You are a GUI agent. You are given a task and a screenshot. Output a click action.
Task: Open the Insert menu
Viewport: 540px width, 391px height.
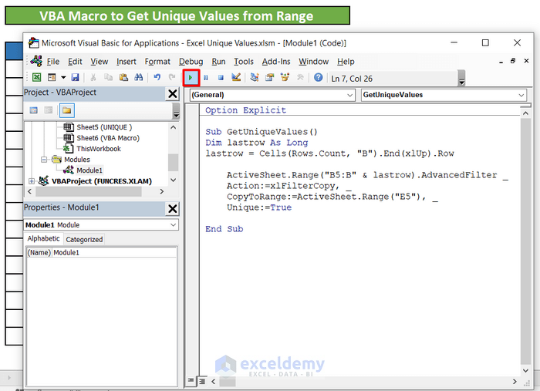[x=126, y=62]
